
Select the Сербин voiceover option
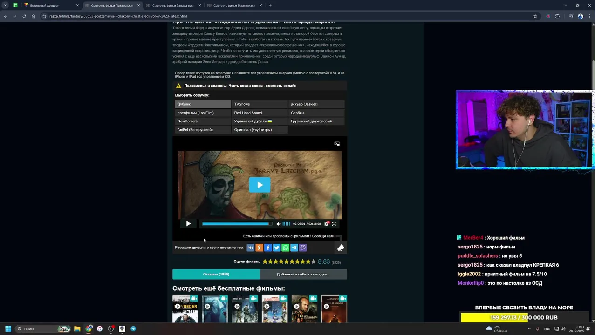[x=316, y=113]
